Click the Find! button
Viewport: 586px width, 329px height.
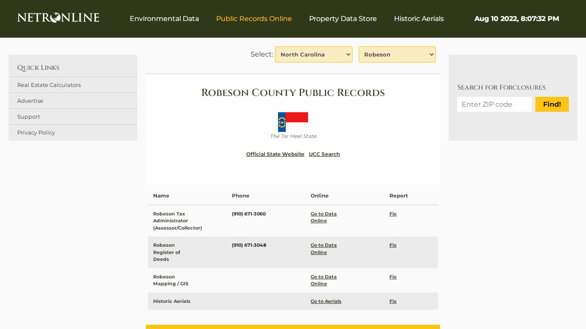click(552, 104)
